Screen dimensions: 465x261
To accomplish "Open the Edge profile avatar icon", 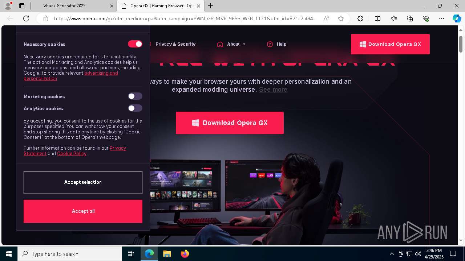I will 8,6.
